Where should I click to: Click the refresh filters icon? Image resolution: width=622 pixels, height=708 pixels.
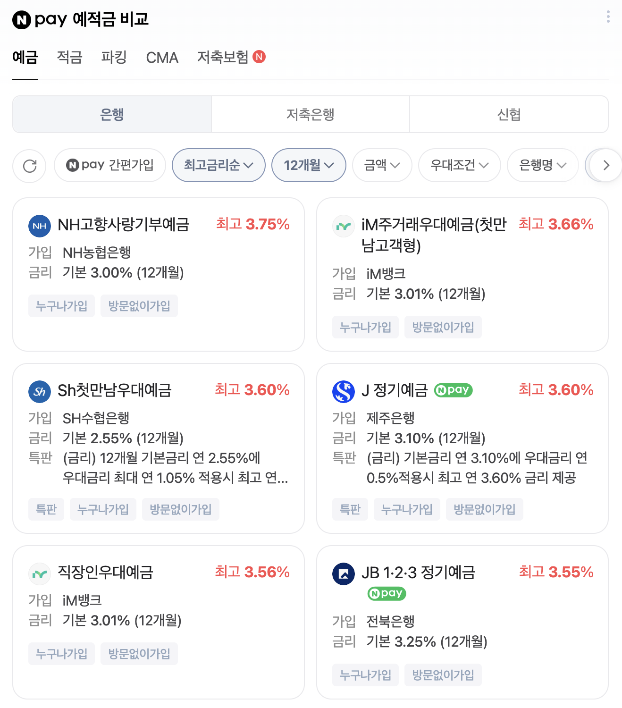point(29,166)
